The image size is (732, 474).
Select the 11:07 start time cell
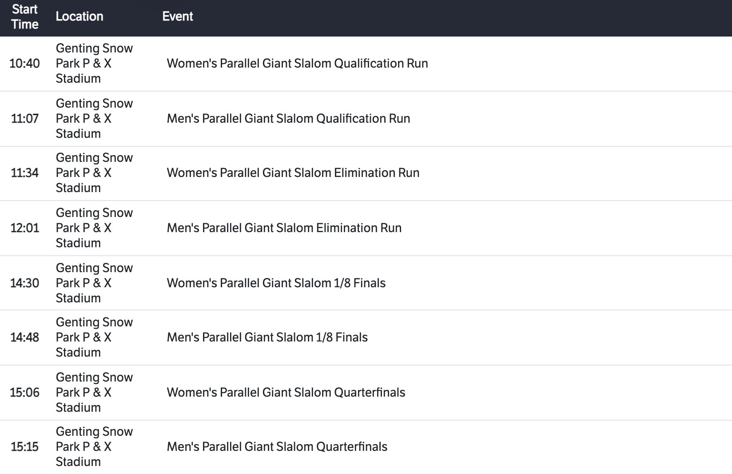click(25, 119)
